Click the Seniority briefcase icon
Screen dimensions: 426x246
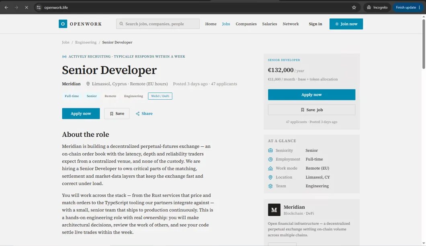tap(270, 150)
